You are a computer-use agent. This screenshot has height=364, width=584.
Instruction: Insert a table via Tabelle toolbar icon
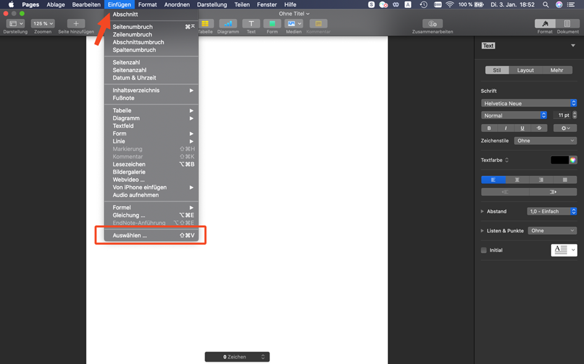coord(205,23)
